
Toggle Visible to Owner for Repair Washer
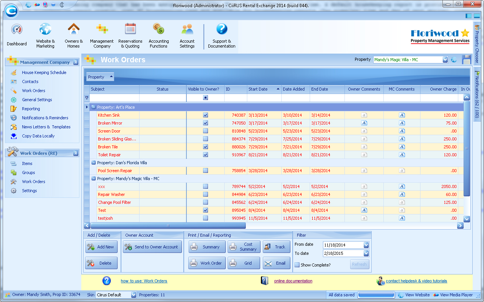[x=205, y=194]
